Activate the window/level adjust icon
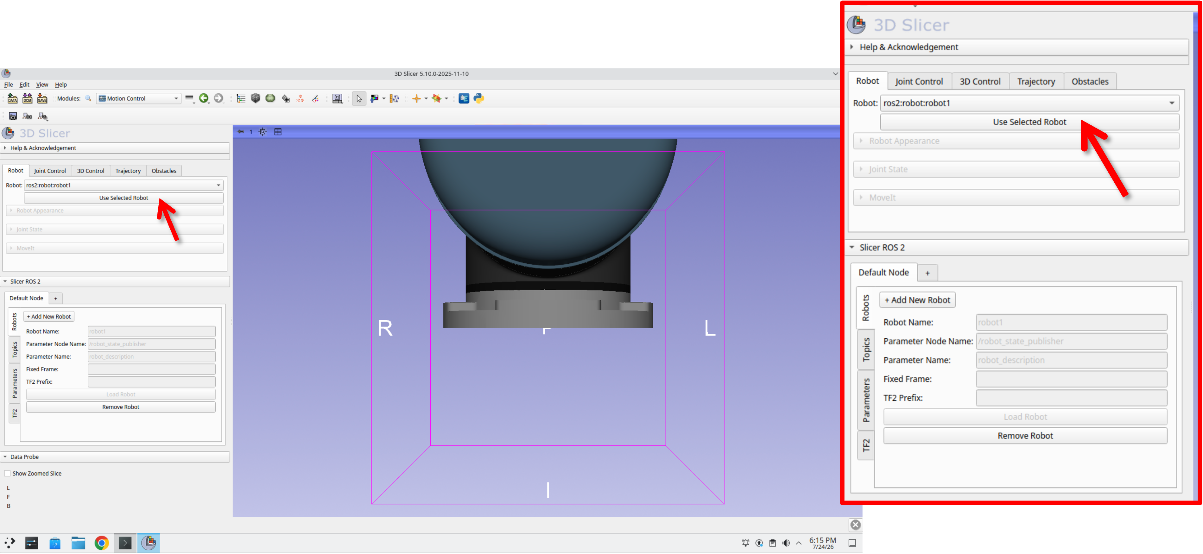Viewport: 1203px width, 554px height. coord(375,98)
